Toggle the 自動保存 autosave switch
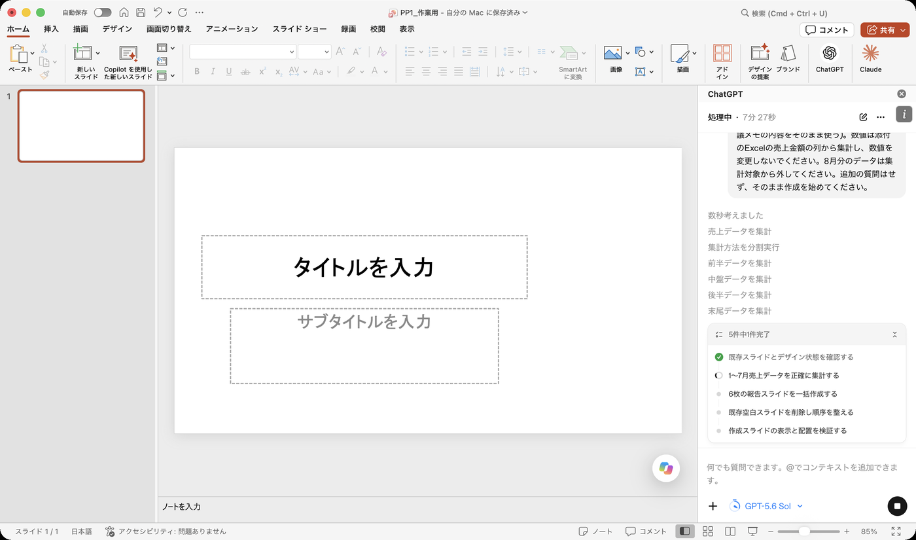Screen dimensions: 916x540 tap(103, 12)
